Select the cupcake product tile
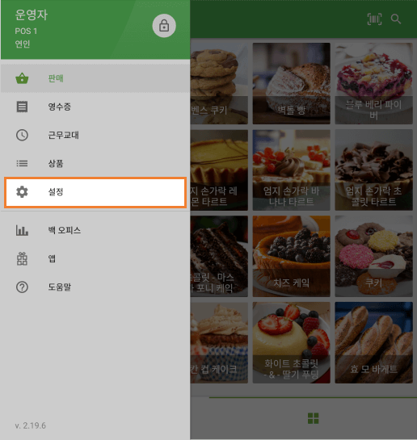This screenshot has width=417, height=440. [x=219, y=342]
